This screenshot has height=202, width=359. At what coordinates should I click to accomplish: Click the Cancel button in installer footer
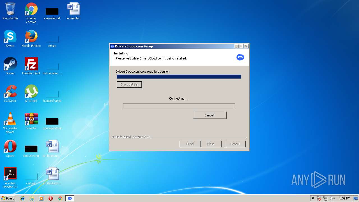(235, 144)
